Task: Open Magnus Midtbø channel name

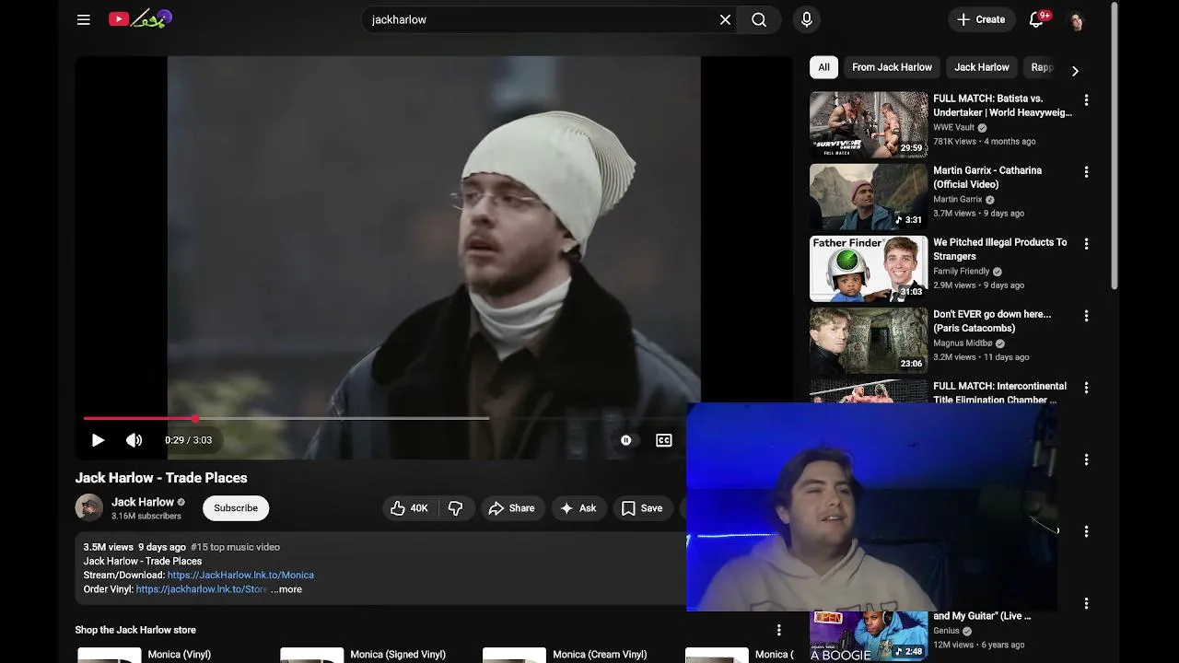Action: coord(963,343)
